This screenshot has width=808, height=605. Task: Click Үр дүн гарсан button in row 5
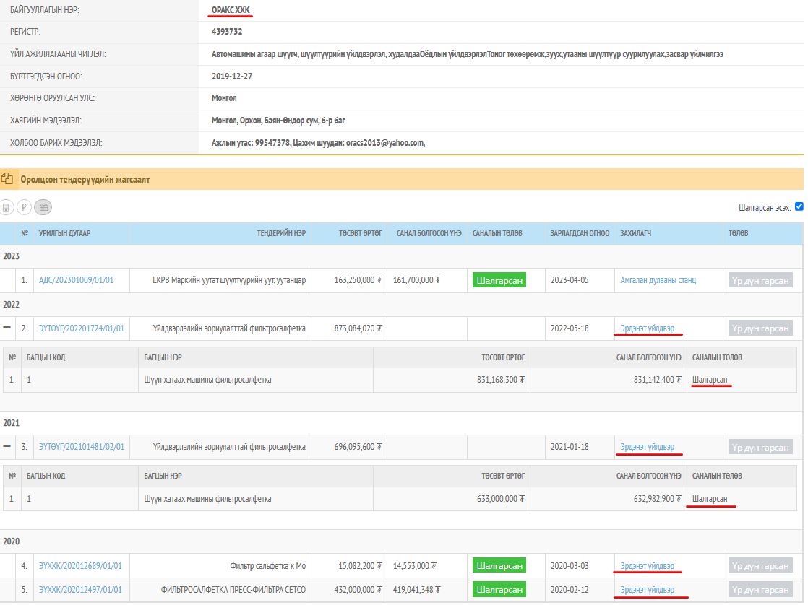tap(760, 590)
